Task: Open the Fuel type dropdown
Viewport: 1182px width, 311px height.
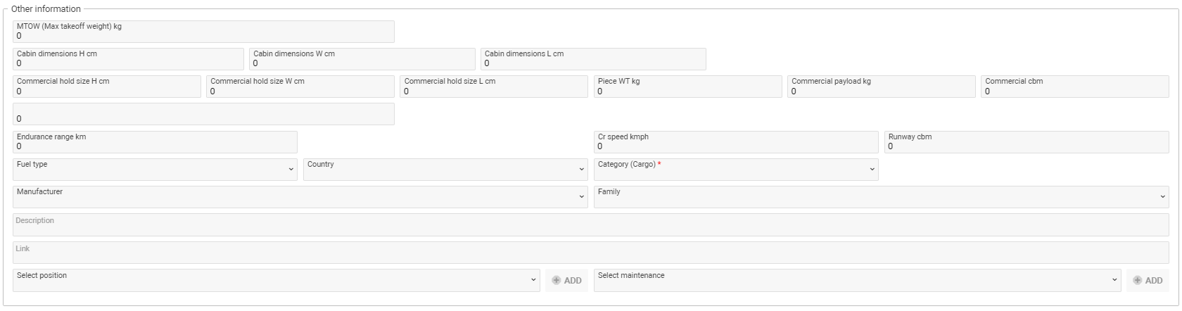Action: tap(155, 170)
